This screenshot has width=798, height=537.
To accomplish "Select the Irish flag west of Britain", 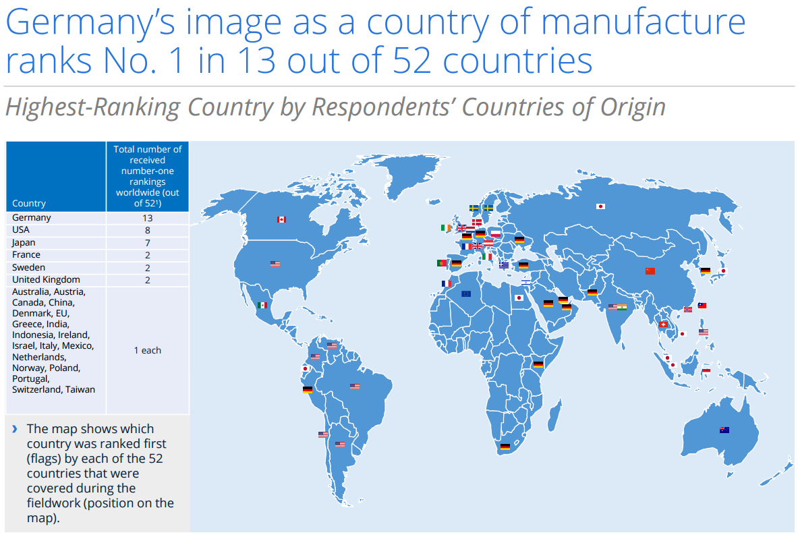I will (x=446, y=227).
